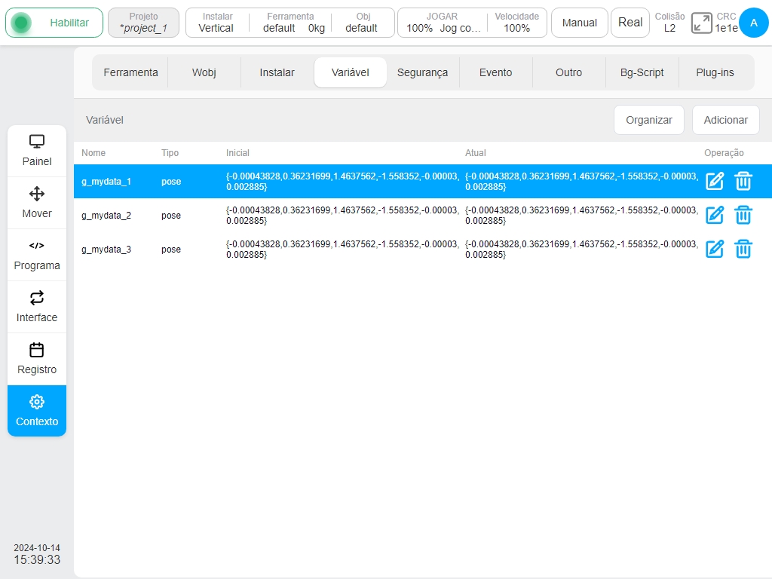Select the Variável tab
The image size is (772, 579).
coord(350,72)
